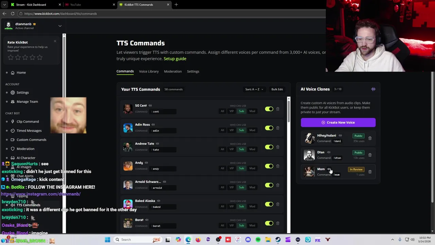
Task: Disable the Andy command toggle
Action: click(x=269, y=166)
